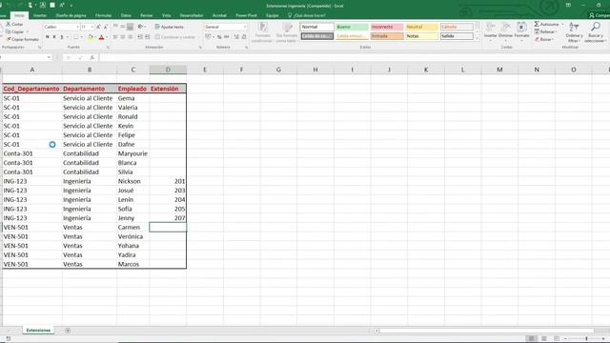Open the Rellenar fill dropdown
The width and height of the screenshot is (610, 343).
(x=546, y=31)
